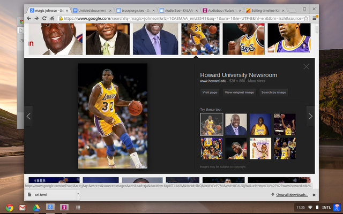Click the 11:35 clock in the tray
Image resolution: width=343 pixels, height=214 pixels.
tap(300, 207)
